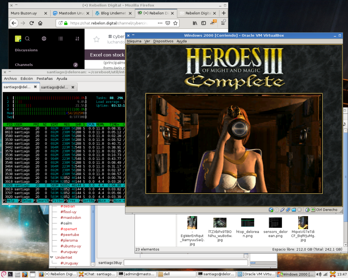The image size is (348, 278).
Task: Click Rocket.Chat user avatar
Action: [x=18, y=39]
